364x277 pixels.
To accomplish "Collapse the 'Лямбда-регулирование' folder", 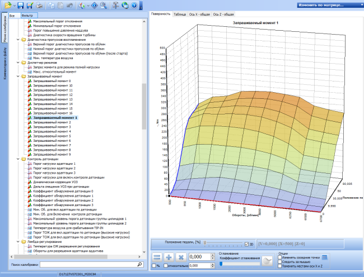I will click(x=18, y=242).
